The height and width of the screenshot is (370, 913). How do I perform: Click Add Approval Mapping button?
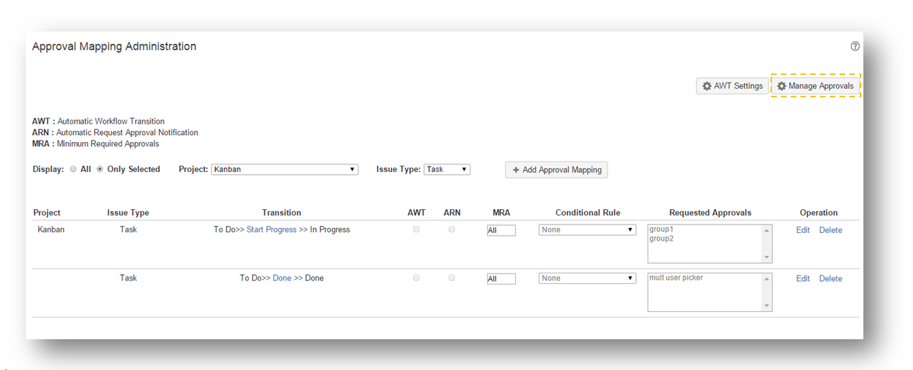tap(556, 170)
